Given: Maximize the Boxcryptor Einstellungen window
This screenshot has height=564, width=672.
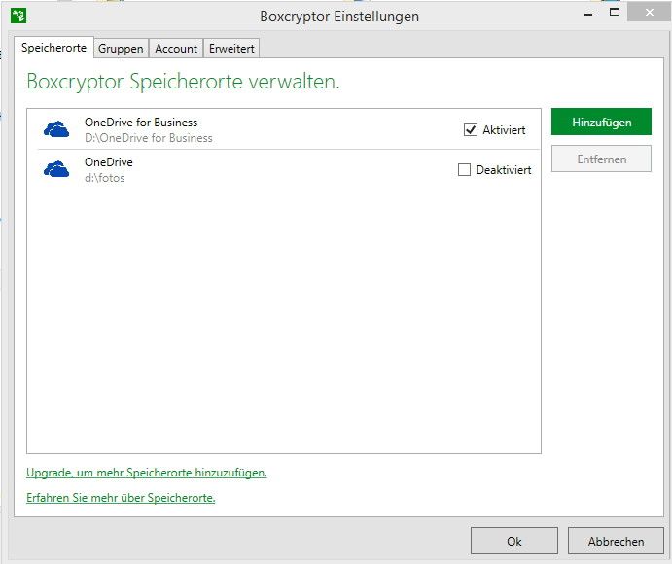Looking at the screenshot, I should click(615, 13).
